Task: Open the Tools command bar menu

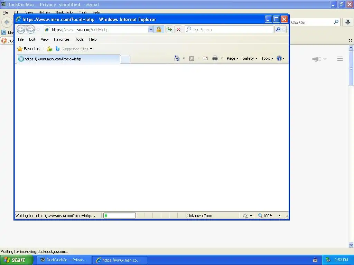Action: (267, 58)
